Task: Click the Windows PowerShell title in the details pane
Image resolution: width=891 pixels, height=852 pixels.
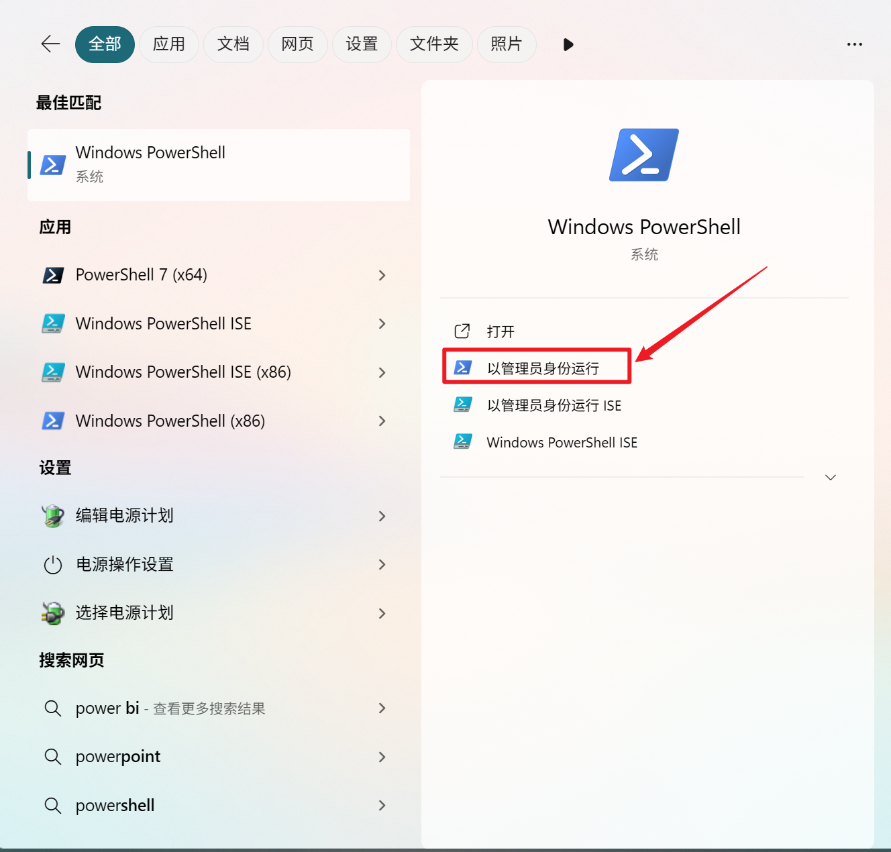Action: pyautogui.click(x=644, y=227)
